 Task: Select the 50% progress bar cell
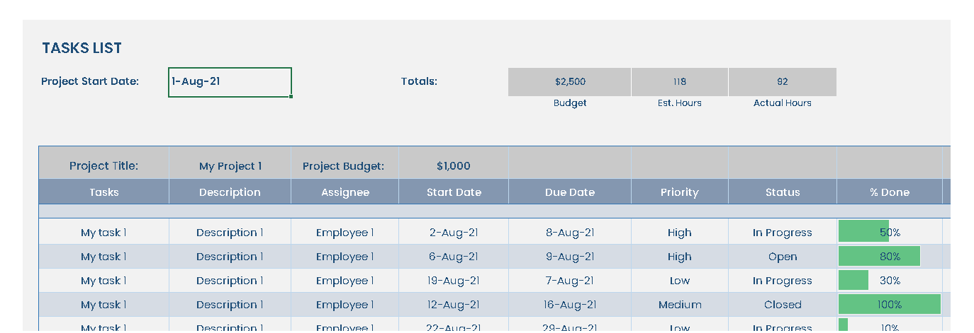[889, 232]
